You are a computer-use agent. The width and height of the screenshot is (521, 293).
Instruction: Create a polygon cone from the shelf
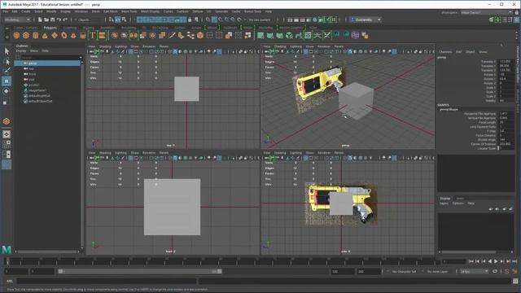(45, 35)
